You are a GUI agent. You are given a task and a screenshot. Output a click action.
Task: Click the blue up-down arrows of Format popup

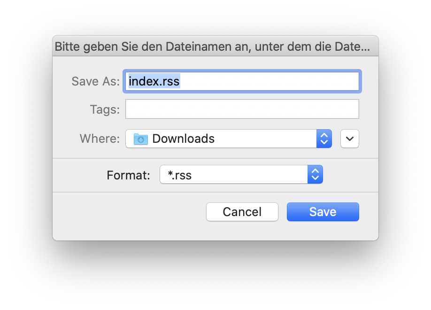coord(315,174)
